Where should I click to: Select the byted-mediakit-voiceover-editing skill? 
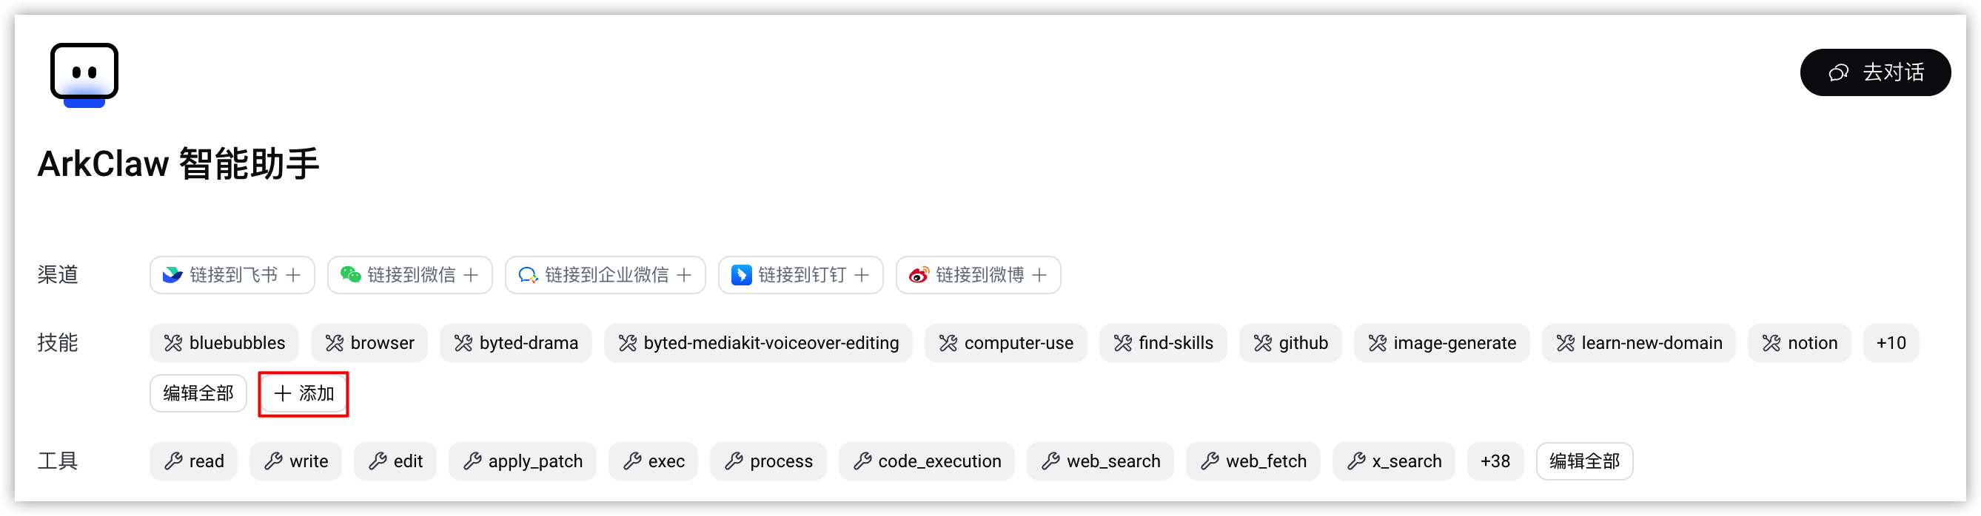(x=758, y=343)
